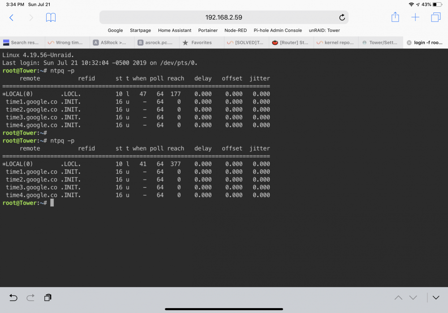The width and height of the screenshot is (448, 313).
Task: Tap the redo arrow in keyboard bar
Action: [30, 298]
